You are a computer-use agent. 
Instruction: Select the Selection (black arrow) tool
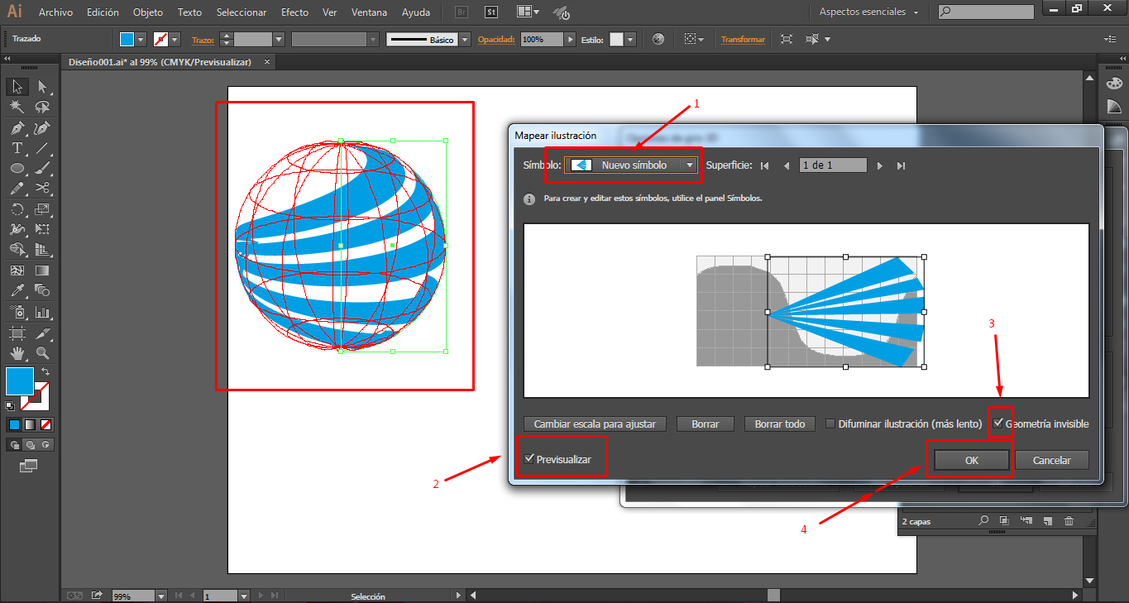pos(17,87)
